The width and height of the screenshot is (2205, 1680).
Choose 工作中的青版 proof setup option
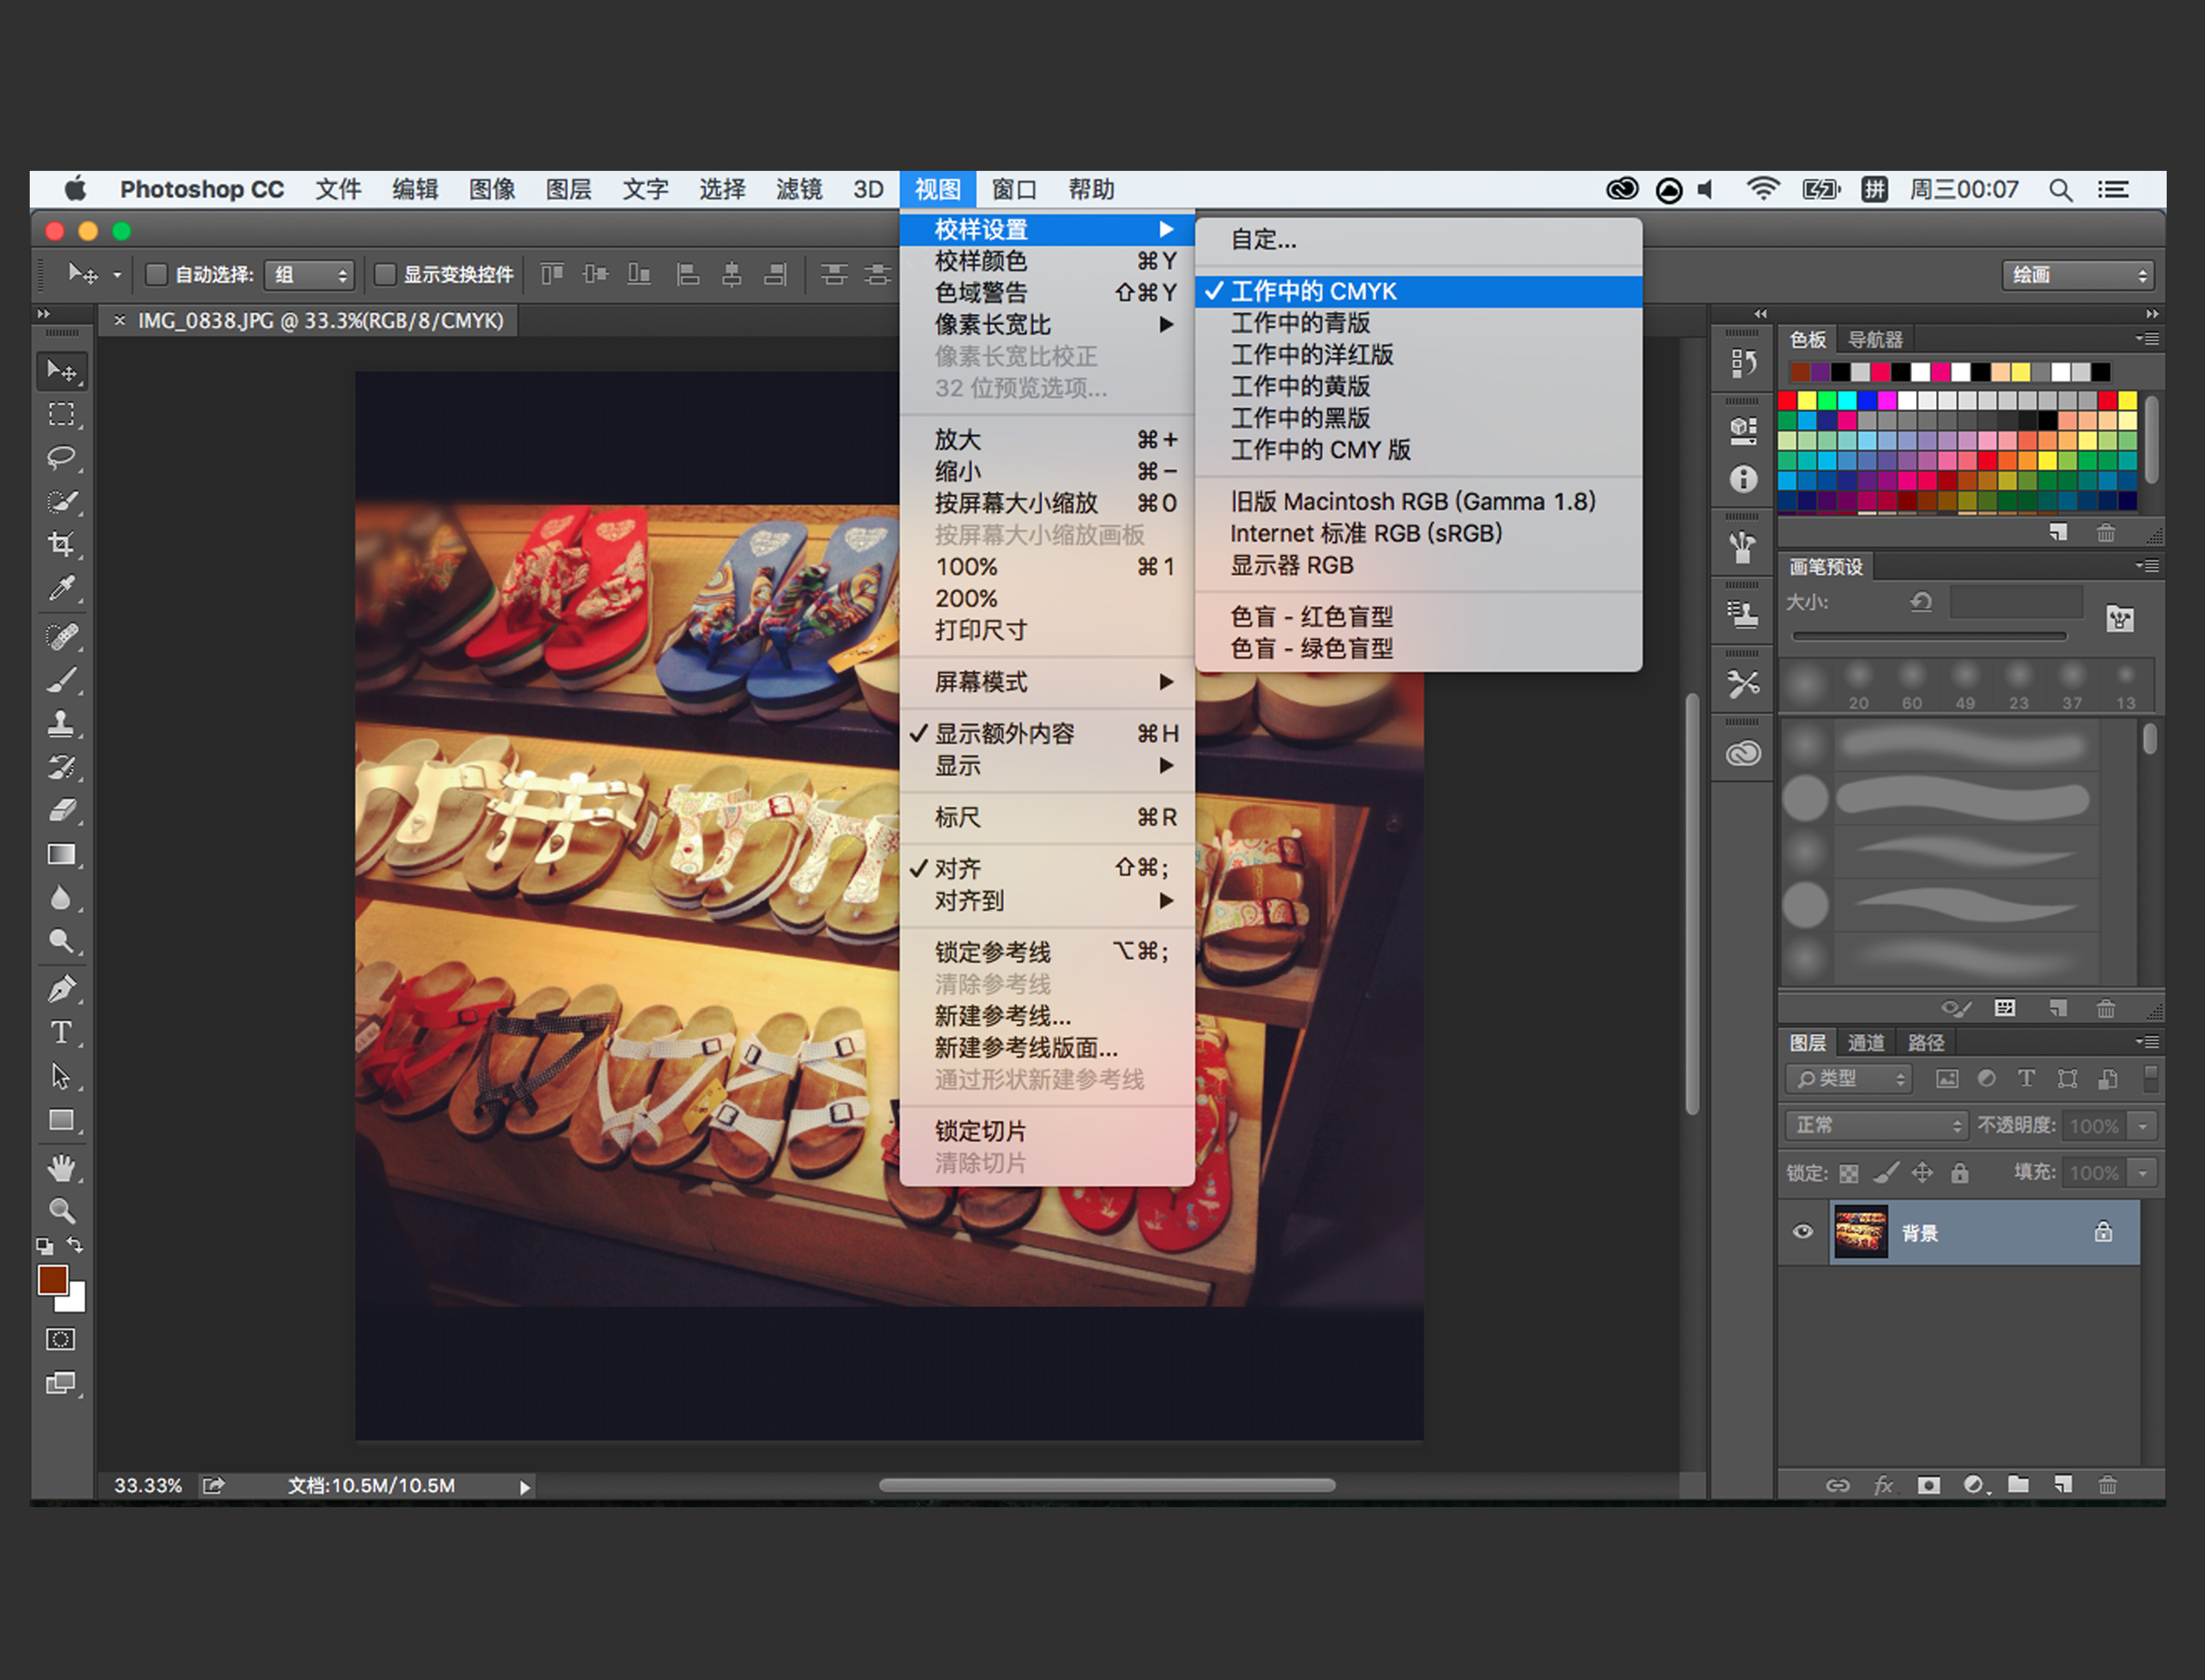click(1300, 323)
